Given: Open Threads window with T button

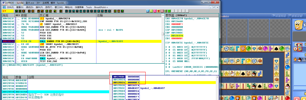Looking at the screenshot, I should 77,11.
